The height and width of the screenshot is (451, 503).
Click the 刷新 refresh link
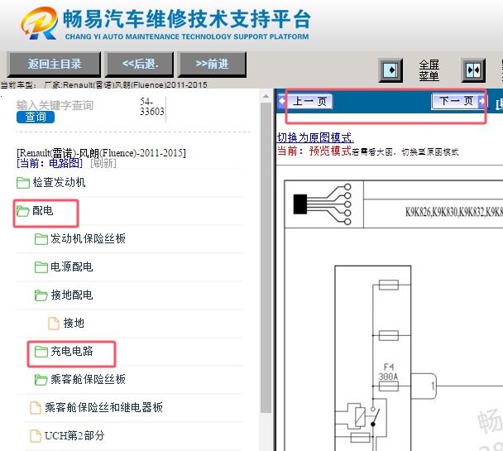[103, 163]
